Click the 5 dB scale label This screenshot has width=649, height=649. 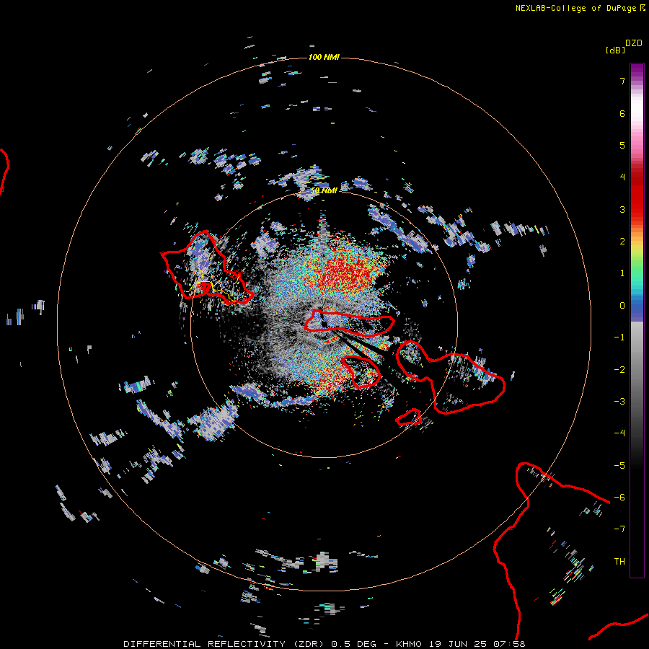pos(622,145)
